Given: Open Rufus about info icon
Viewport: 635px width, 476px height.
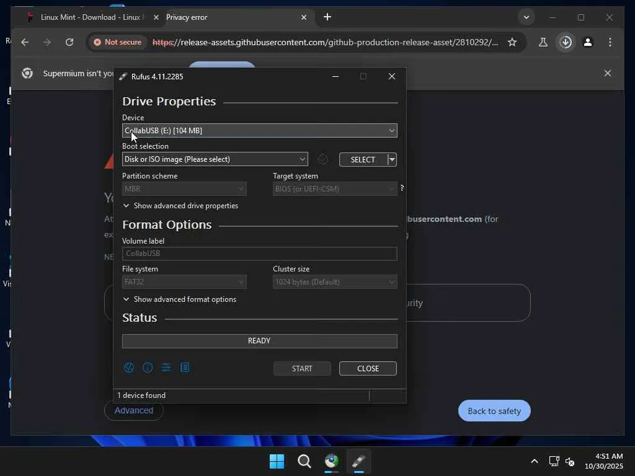Looking at the screenshot, I should (148, 368).
